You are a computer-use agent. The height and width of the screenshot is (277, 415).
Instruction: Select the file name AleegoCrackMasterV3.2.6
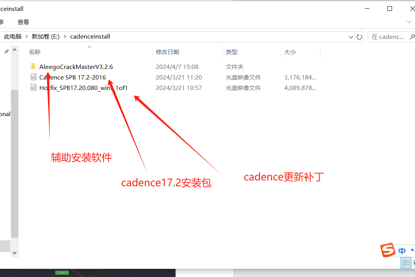(76, 67)
